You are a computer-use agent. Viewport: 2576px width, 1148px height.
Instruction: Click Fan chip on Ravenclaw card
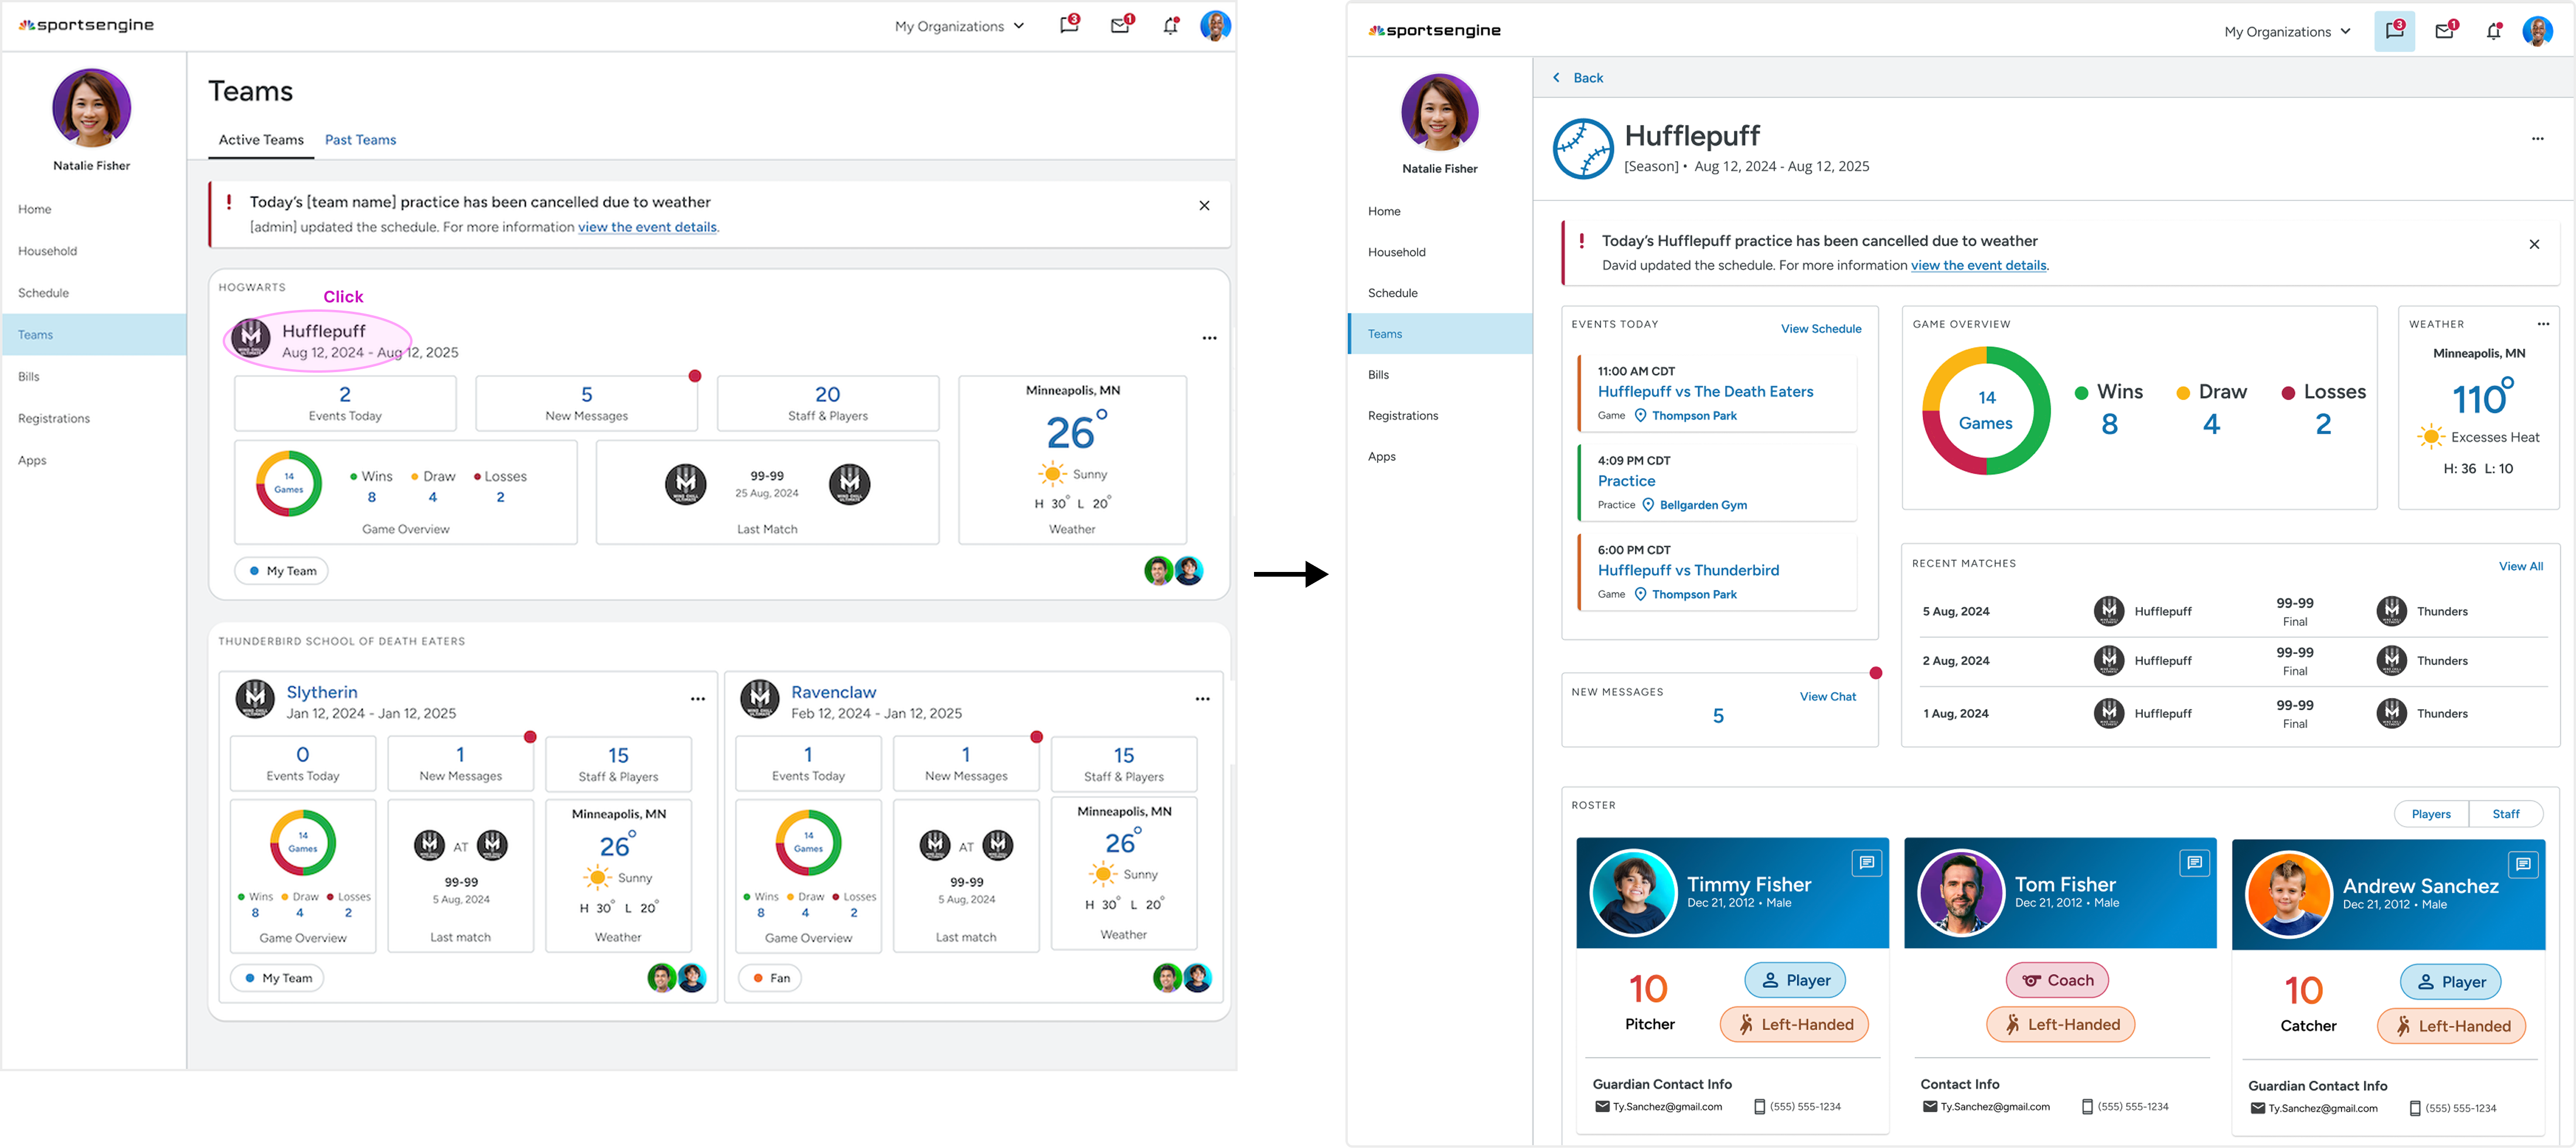770,978
